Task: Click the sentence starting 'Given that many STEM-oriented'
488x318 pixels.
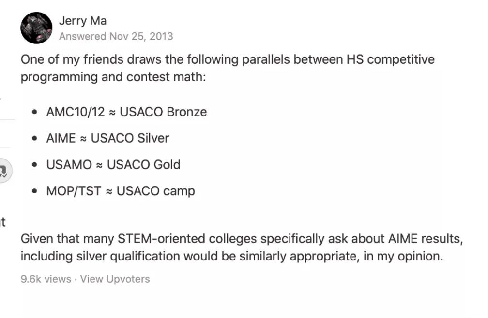Action: 242,238
